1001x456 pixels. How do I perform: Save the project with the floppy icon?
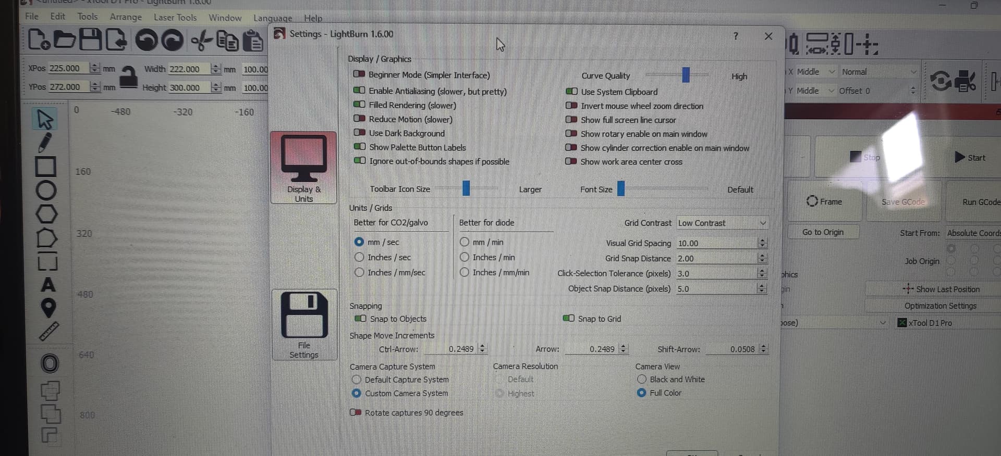90,40
